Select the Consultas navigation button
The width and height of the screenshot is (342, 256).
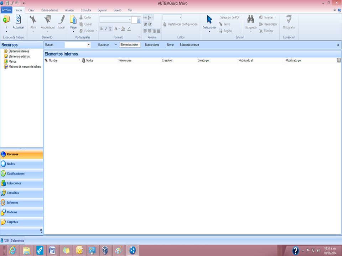coord(22,193)
